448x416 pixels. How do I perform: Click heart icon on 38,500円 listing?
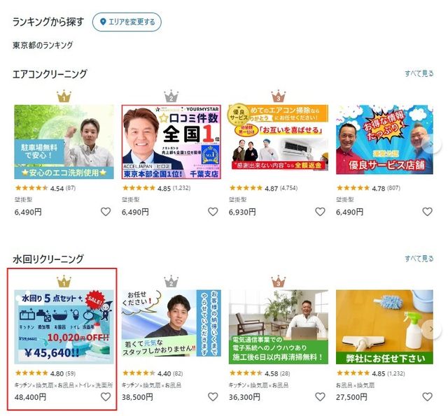[x=213, y=397]
